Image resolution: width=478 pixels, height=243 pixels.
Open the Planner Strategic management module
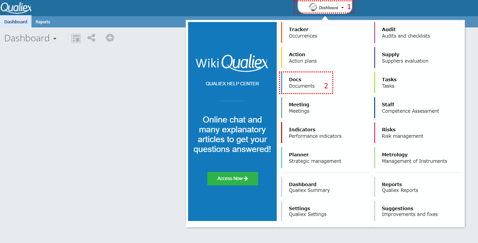click(x=325, y=158)
